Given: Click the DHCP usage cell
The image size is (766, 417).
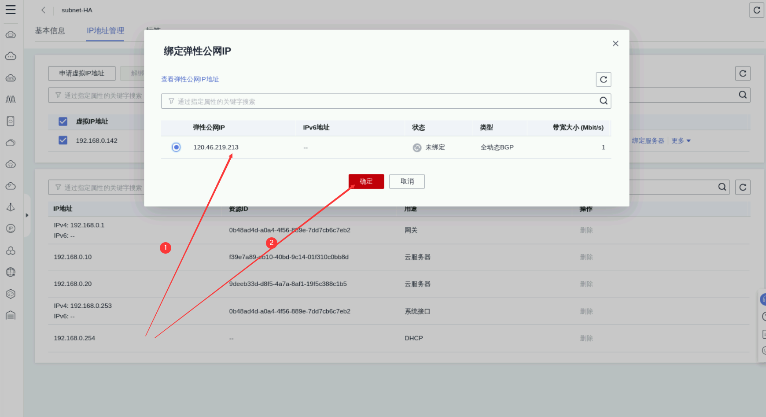Looking at the screenshot, I should (x=414, y=338).
